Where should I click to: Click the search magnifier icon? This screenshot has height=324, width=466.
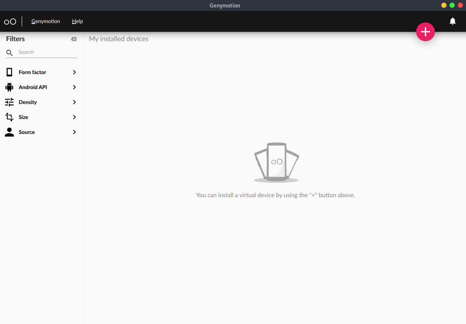10,53
